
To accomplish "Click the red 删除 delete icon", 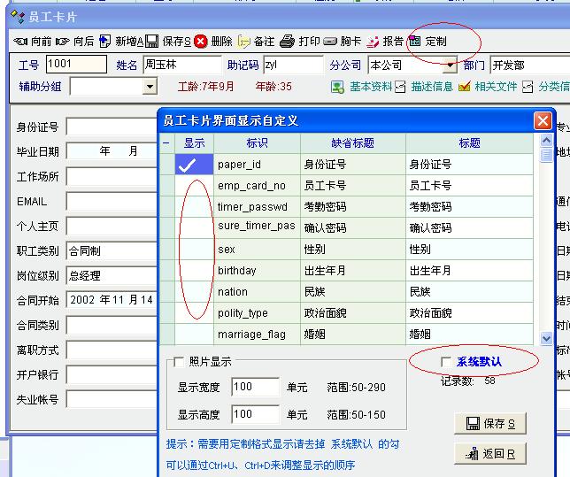I will 202,42.
